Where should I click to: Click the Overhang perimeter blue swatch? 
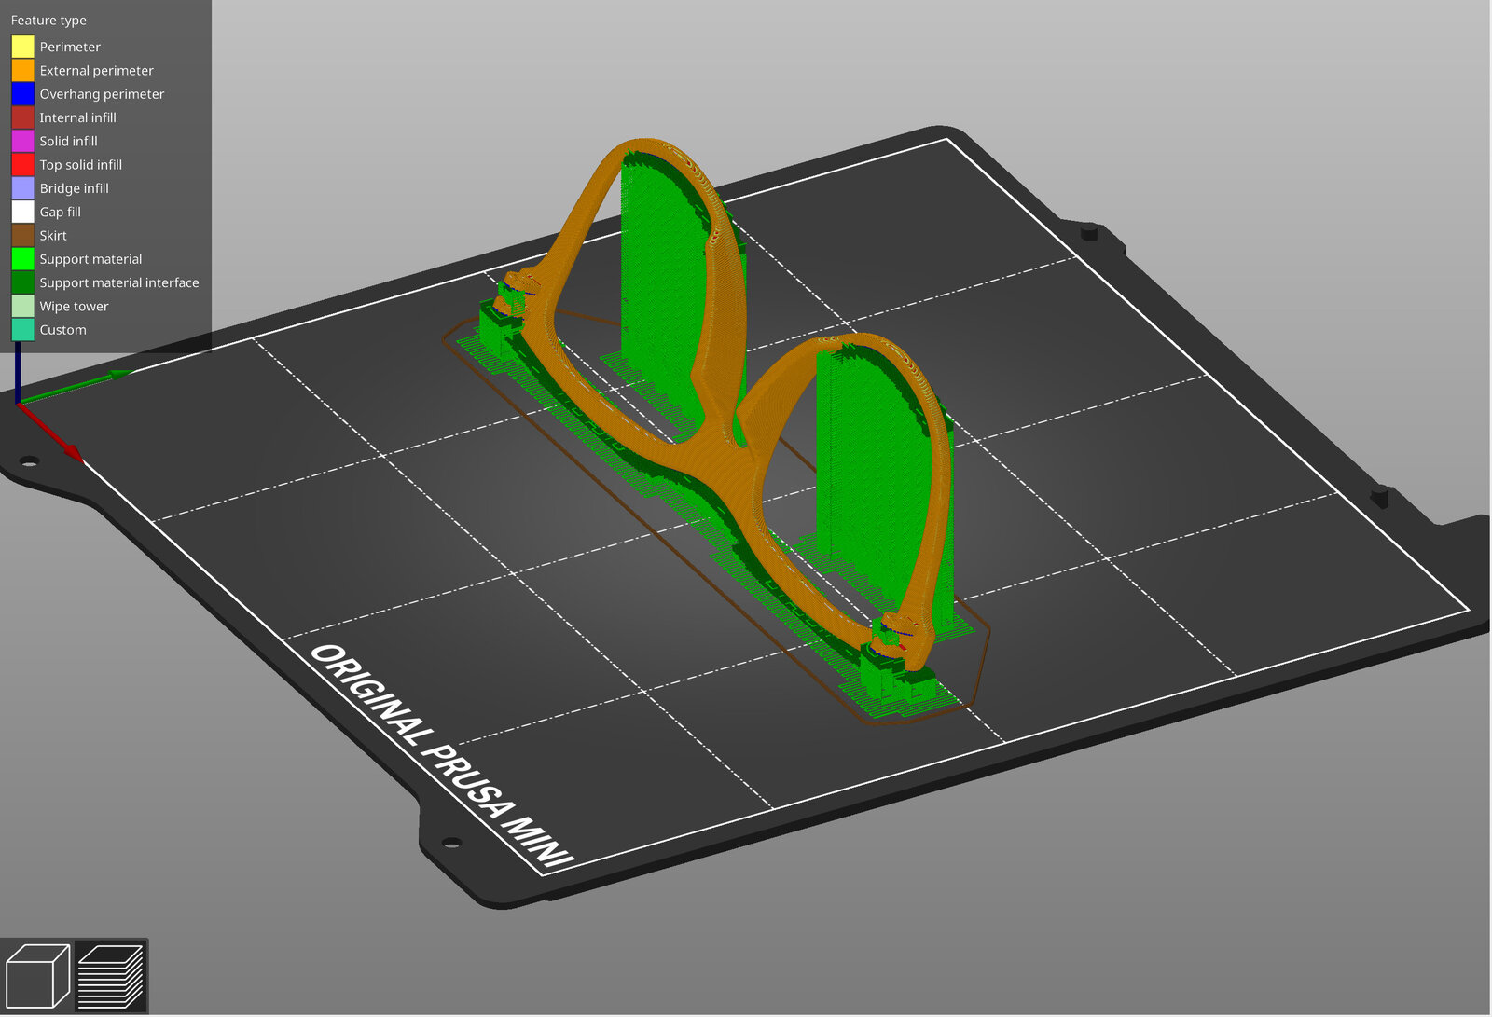(x=23, y=93)
